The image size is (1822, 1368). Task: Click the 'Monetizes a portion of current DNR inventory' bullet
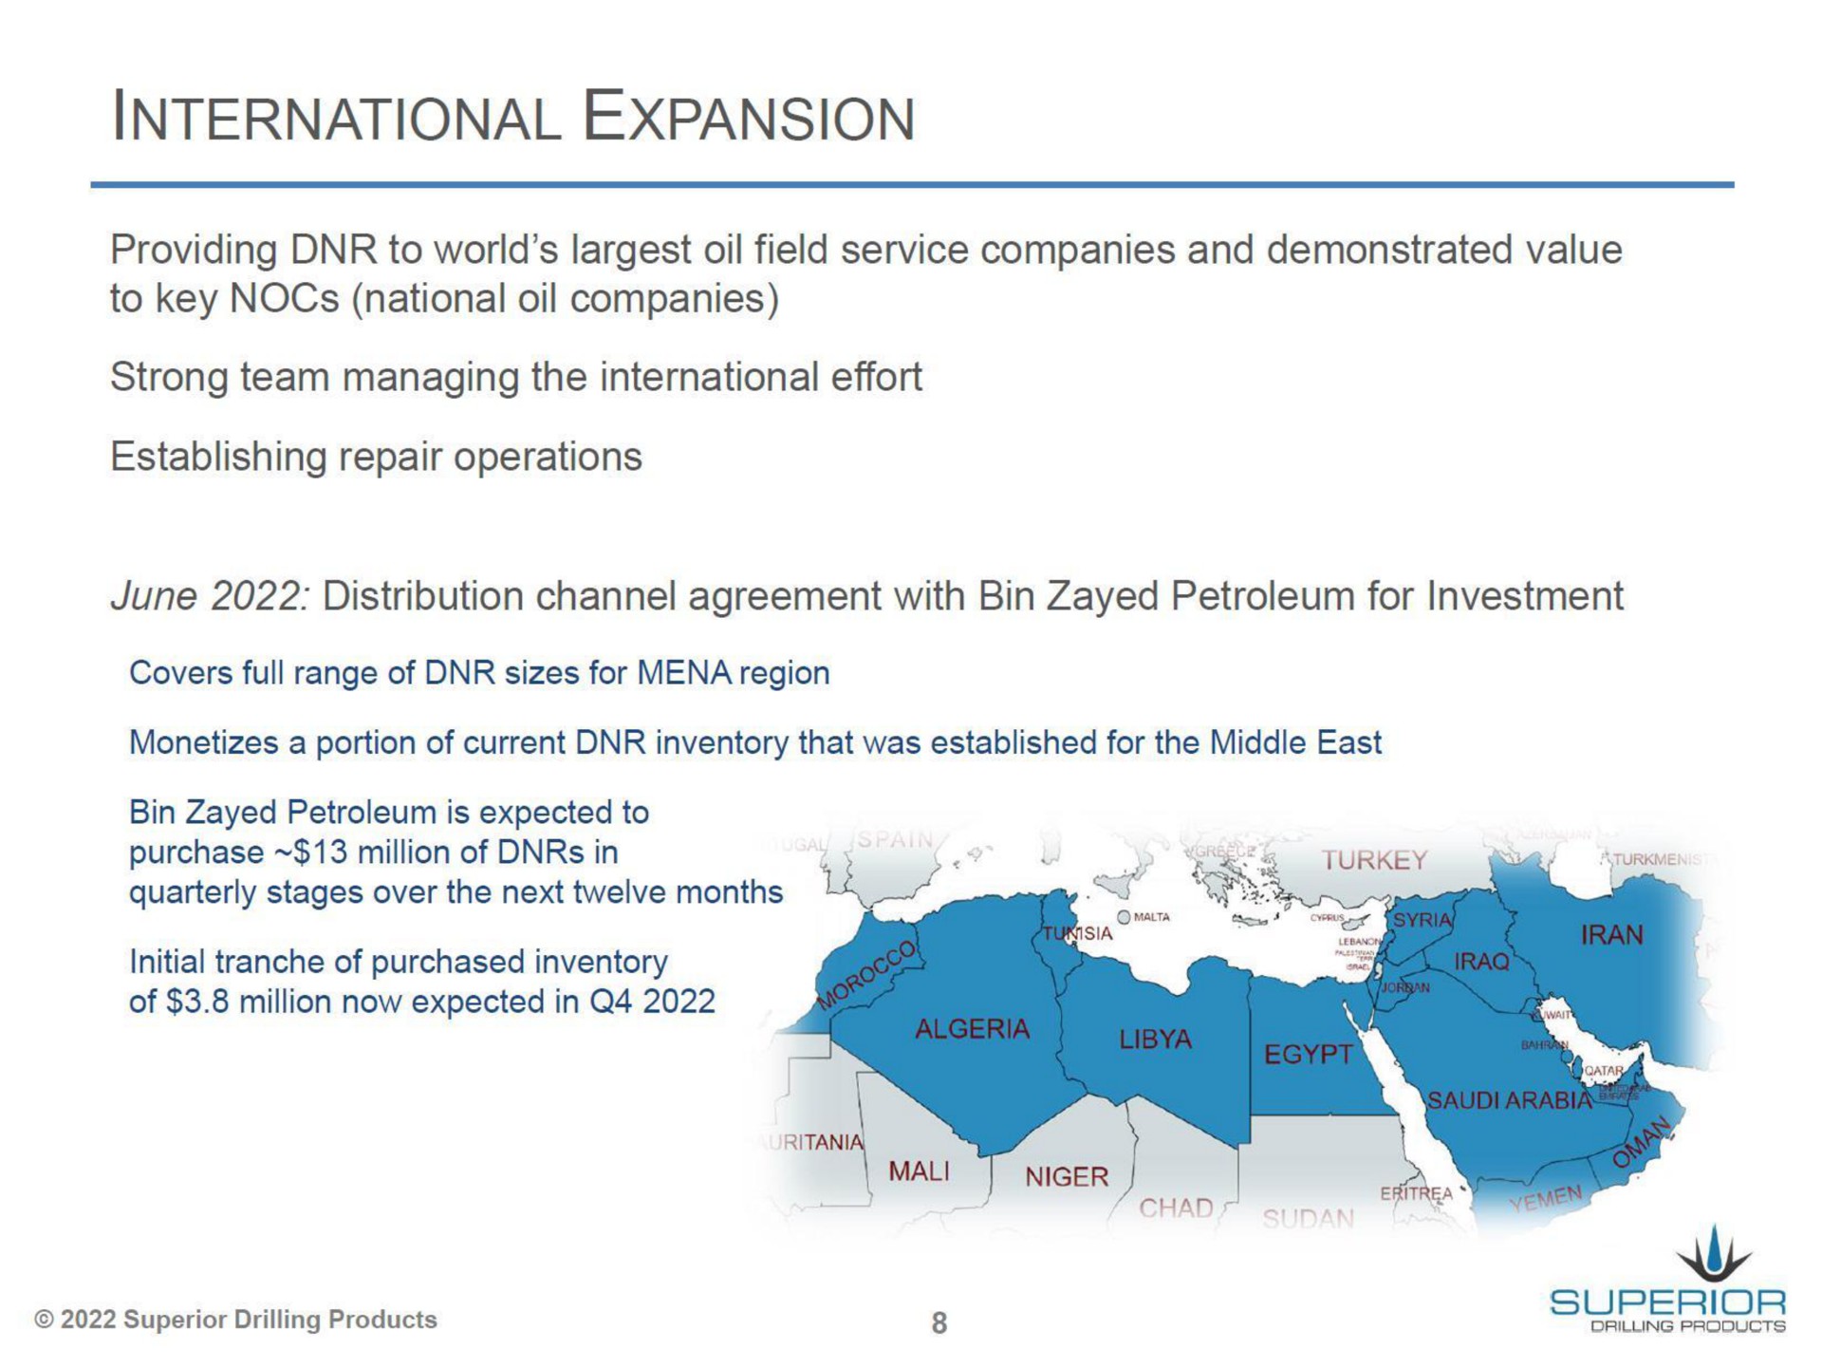(x=755, y=743)
